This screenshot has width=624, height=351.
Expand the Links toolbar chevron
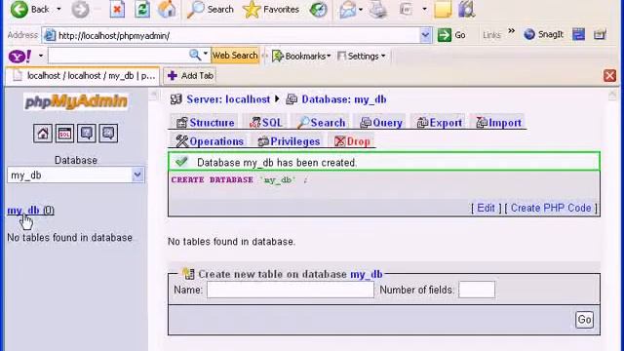[x=511, y=31]
